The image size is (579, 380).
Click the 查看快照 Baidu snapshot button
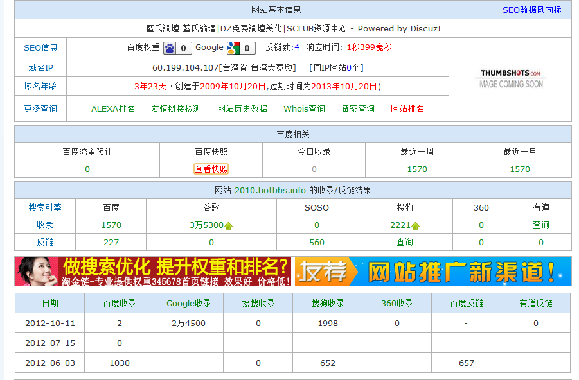tap(211, 169)
